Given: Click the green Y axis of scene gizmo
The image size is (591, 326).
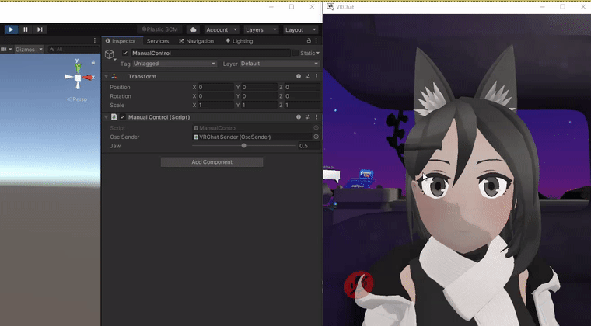Looking at the screenshot, I should [78, 66].
